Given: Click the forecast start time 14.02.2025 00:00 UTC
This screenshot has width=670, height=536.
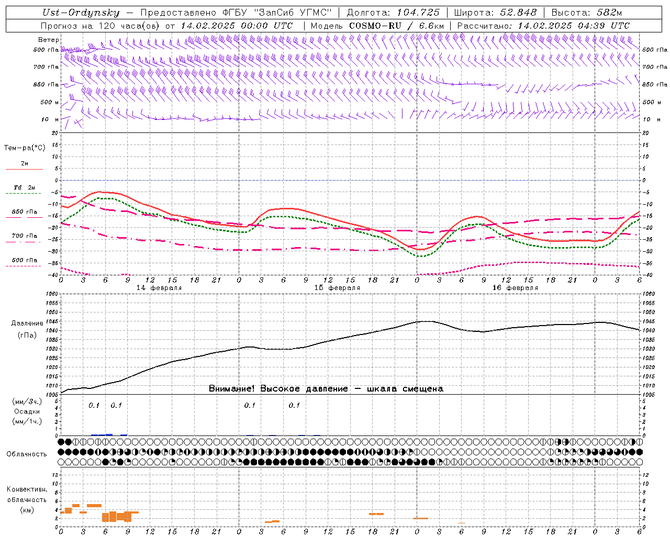Looking at the screenshot, I should tap(237, 26).
